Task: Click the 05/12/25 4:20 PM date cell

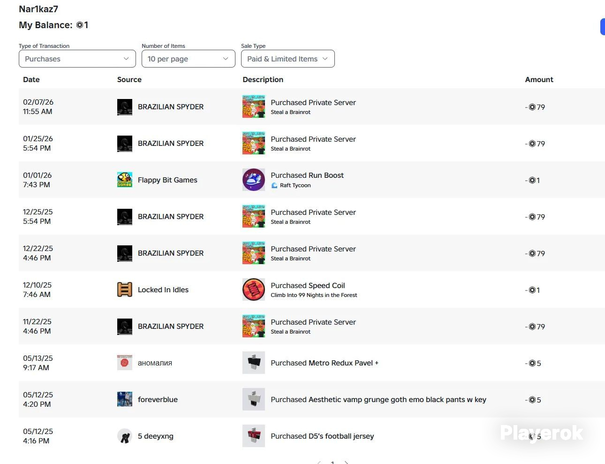Action: [38, 399]
